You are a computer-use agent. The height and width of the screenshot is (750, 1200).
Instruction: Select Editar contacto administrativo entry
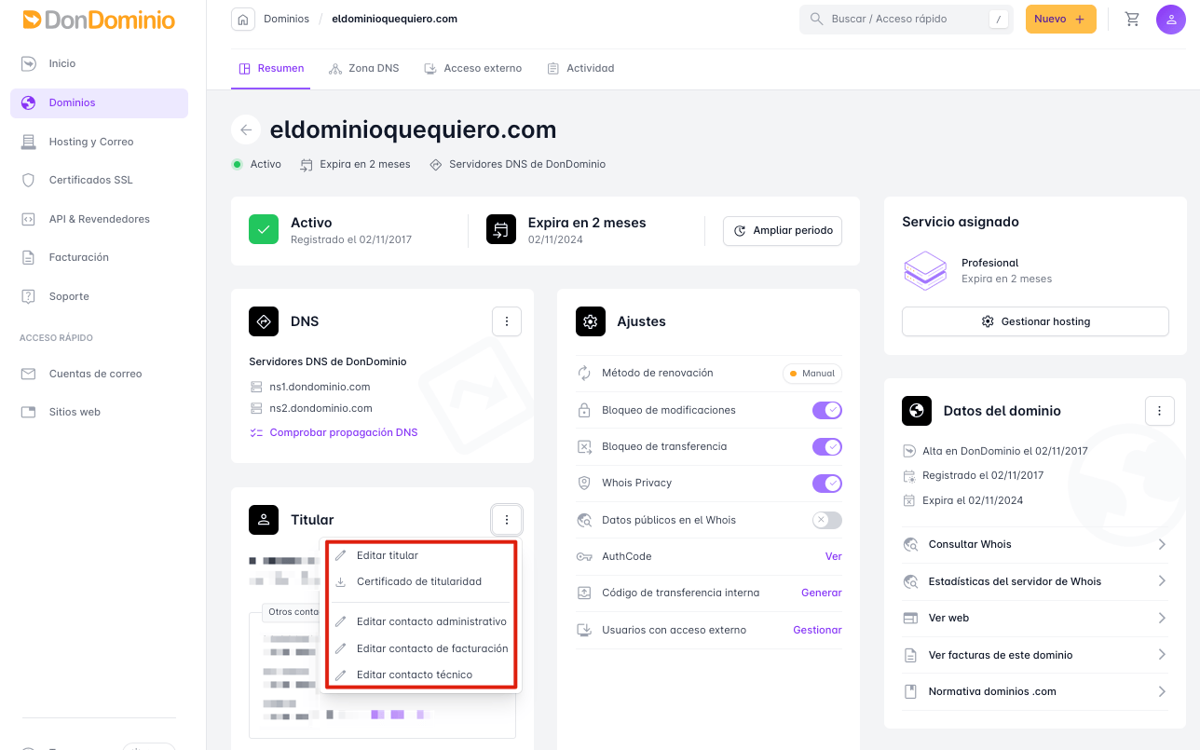pos(421,621)
